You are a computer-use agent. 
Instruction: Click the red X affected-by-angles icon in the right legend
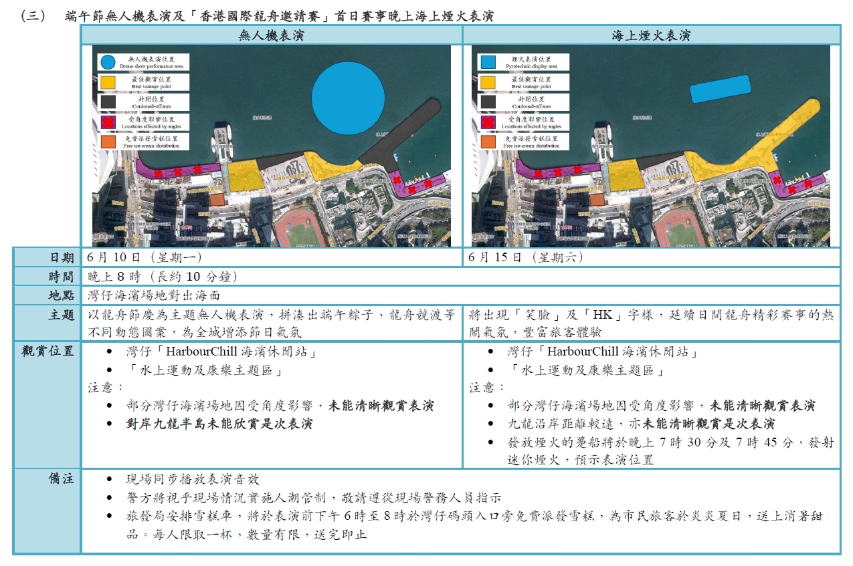coord(487,122)
